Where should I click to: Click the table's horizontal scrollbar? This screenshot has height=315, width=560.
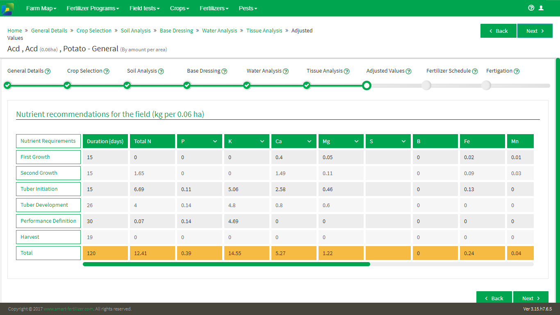click(226, 265)
